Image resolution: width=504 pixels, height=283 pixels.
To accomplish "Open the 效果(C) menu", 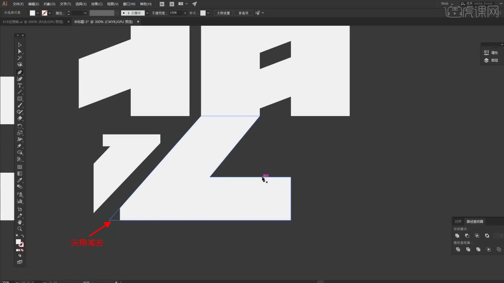I will (x=97, y=4).
